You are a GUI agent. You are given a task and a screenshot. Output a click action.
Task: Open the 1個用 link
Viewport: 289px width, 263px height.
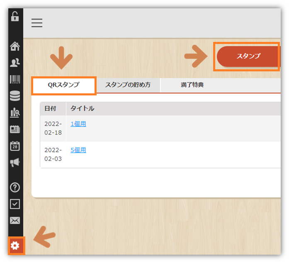78,124
